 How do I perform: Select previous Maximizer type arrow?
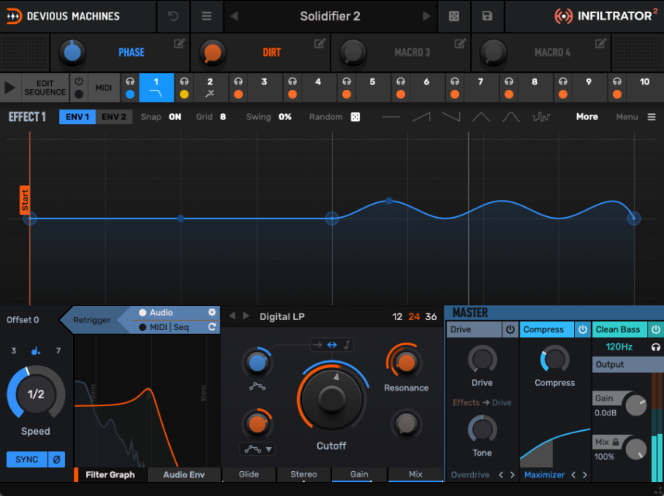point(573,475)
